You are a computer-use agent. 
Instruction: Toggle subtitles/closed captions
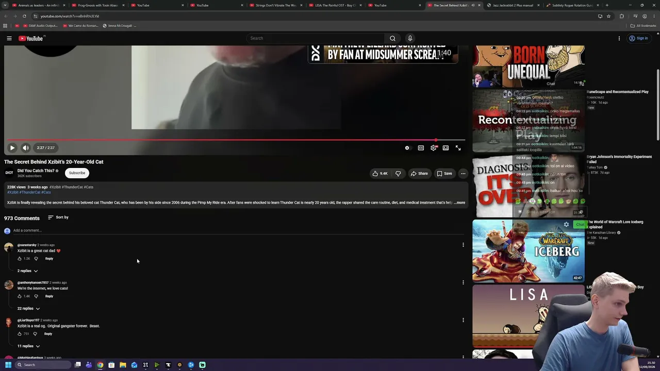pyautogui.click(x=421, y=148)
